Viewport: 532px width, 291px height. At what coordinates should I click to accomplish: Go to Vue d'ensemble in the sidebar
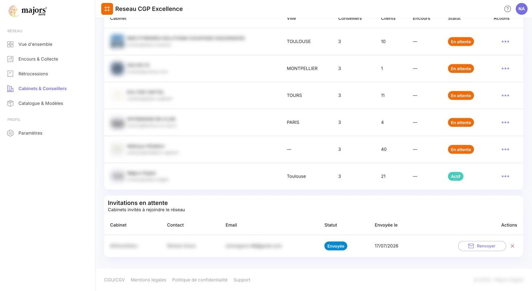click(x=35, y=44)
